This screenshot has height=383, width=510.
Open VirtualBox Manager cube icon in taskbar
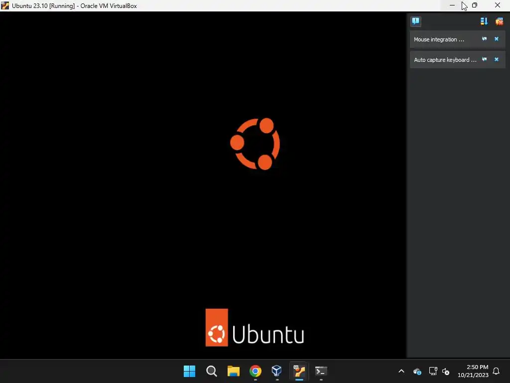coord(277,371)
